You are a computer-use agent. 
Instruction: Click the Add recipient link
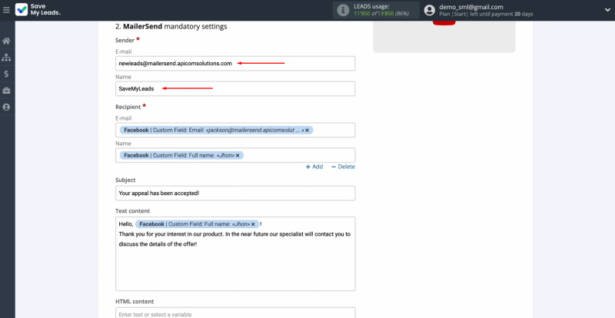pos(314,167)
